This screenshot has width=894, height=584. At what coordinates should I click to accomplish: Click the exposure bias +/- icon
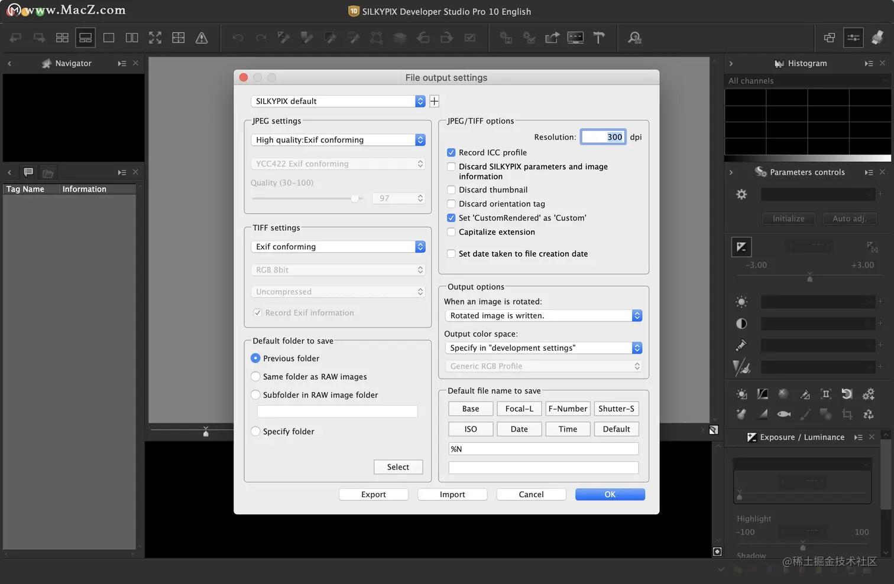[x=741, y=247]
